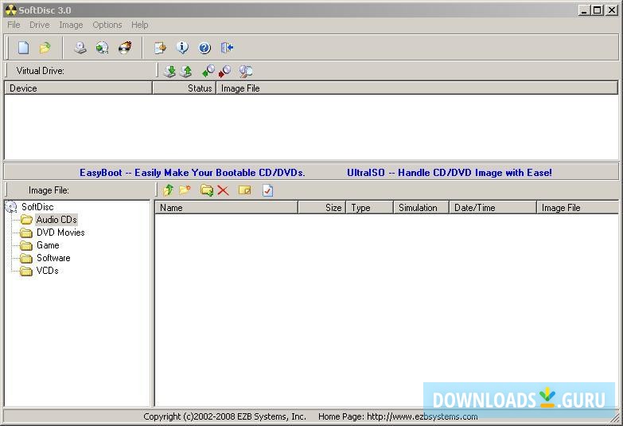Select the Software folder in tree
The height and width of the screenshot is (426, 623).
[53, 258]
